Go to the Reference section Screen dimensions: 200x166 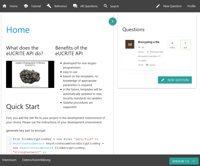[61, 6]
